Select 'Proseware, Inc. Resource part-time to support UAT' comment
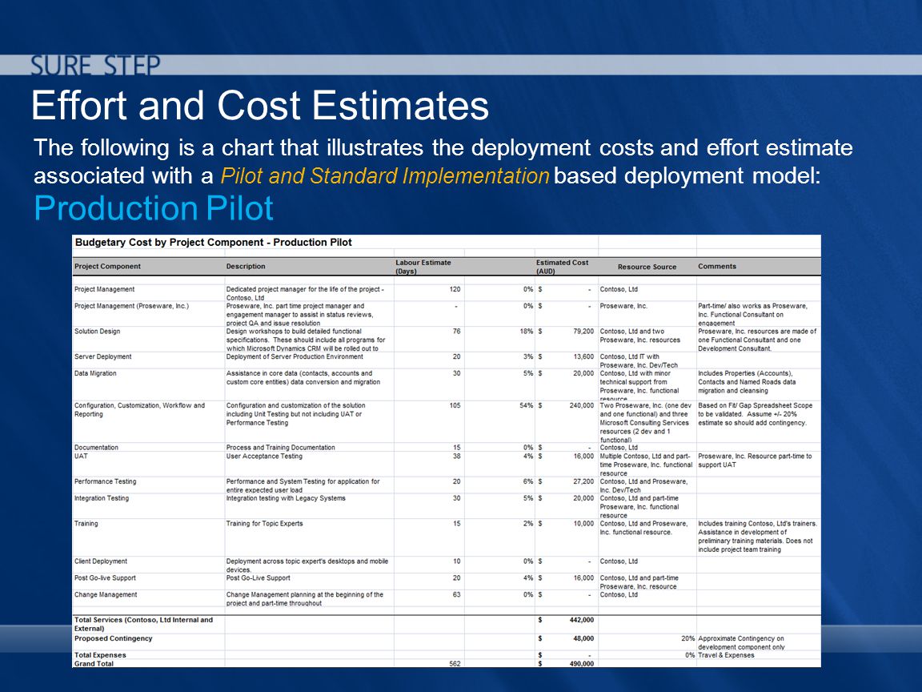Screen dimensions: 922x692 click(x=755, y=461)
